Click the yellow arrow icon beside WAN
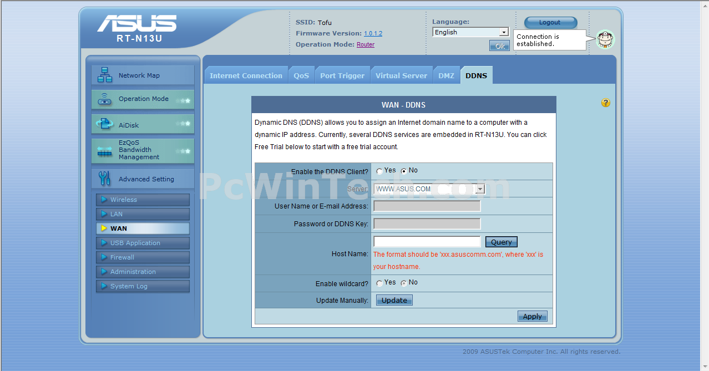This screenshot has width=709, height=371. coord(104,228)
